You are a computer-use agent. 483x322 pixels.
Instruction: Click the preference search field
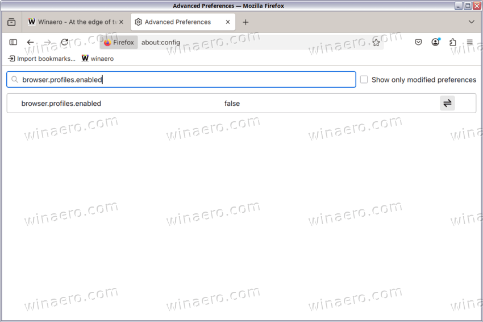point(181,80)
